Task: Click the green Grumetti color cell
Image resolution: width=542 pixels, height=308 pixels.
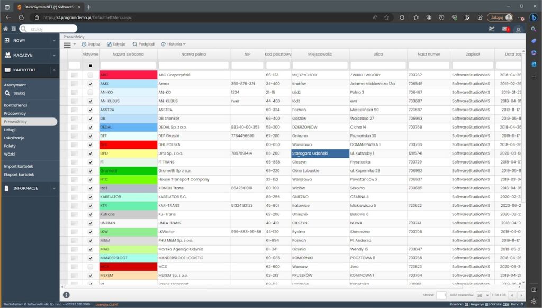Action: 128,170
